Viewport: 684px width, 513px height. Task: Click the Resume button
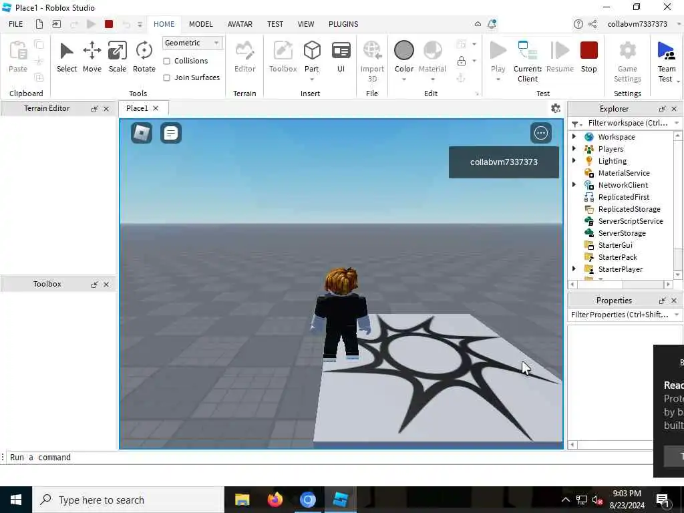560,57
